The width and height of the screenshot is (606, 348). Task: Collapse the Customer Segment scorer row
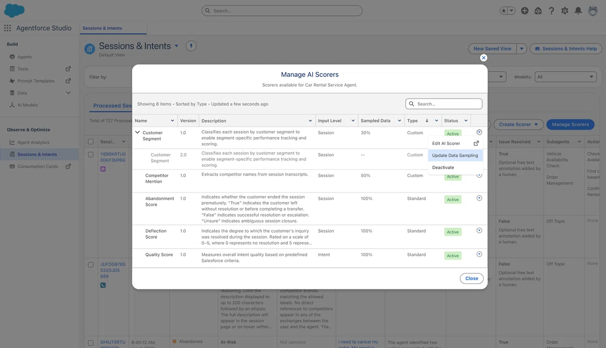pyautogui.click(x=137, y=132)
